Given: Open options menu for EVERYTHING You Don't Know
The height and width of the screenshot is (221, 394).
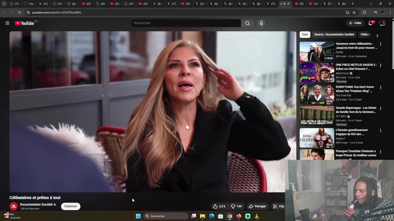Looking at the screenshot, I should tap(380, 87).
